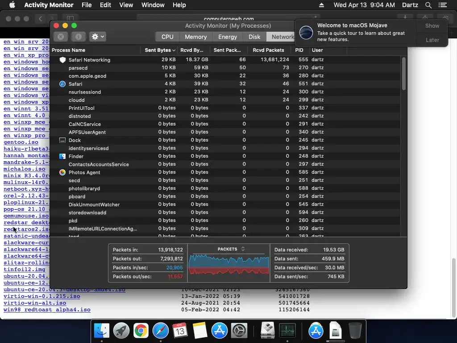The width and height of the screenshot is (457, 343).
Task: Click the menu bar date and time
Action: 364,5
